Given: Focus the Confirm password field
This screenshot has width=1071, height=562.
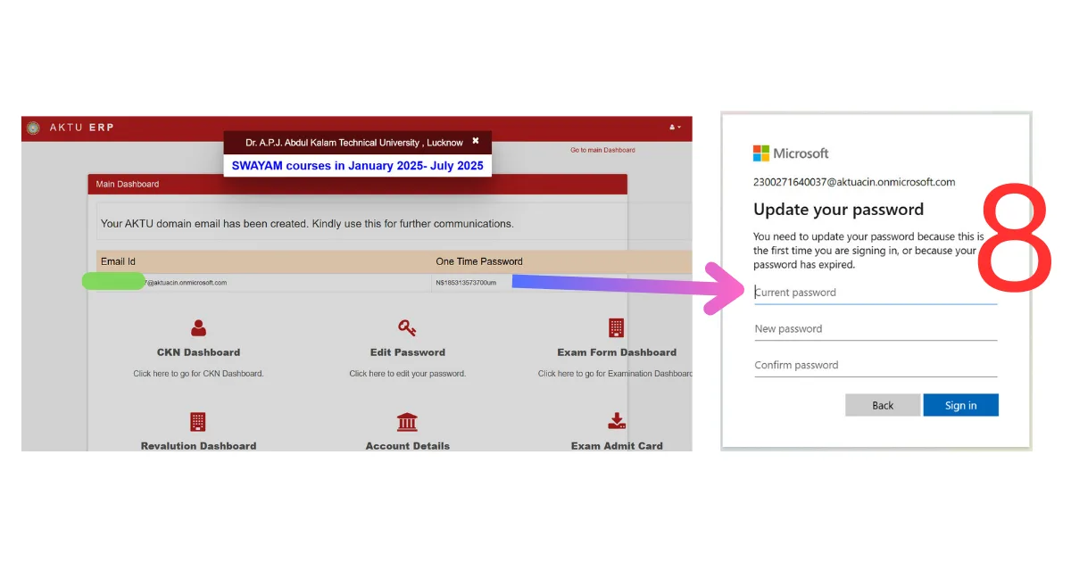Looking at the screenshot, I should click(x=876, y=366).
